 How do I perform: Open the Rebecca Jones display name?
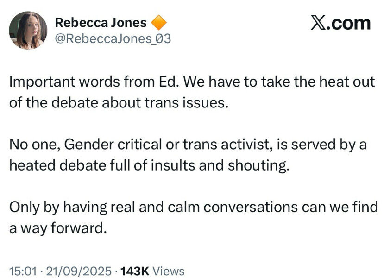pos(101,22)
